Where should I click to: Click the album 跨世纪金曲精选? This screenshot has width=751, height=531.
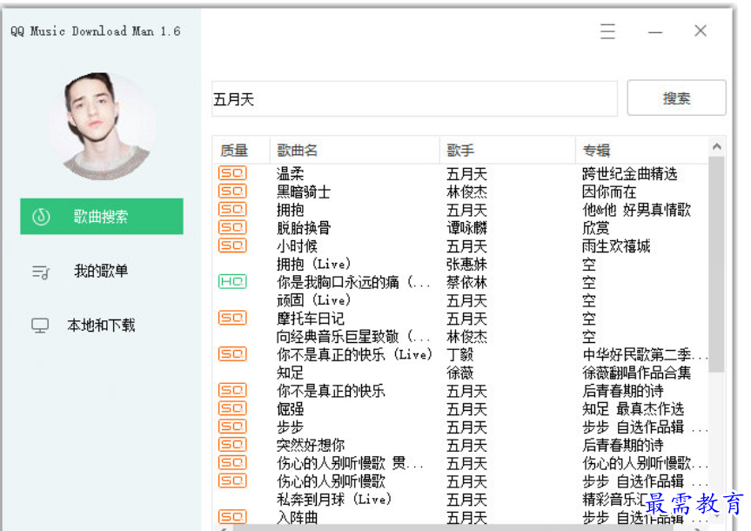tap(630, 173)
